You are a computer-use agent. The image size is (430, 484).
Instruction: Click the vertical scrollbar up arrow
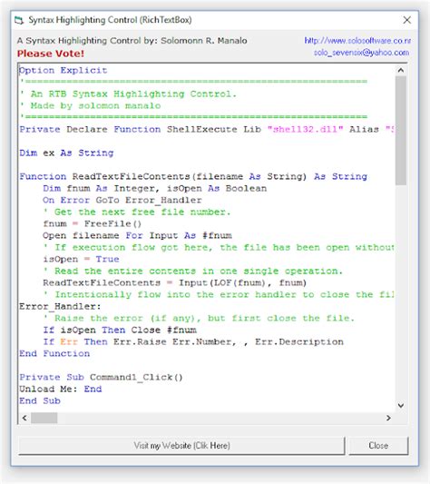pyautogui.click(x=401, y=71)
